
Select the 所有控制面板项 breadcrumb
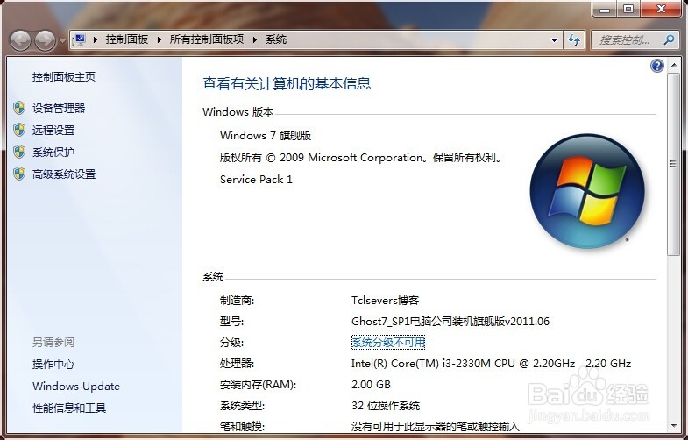pos(206,39)
